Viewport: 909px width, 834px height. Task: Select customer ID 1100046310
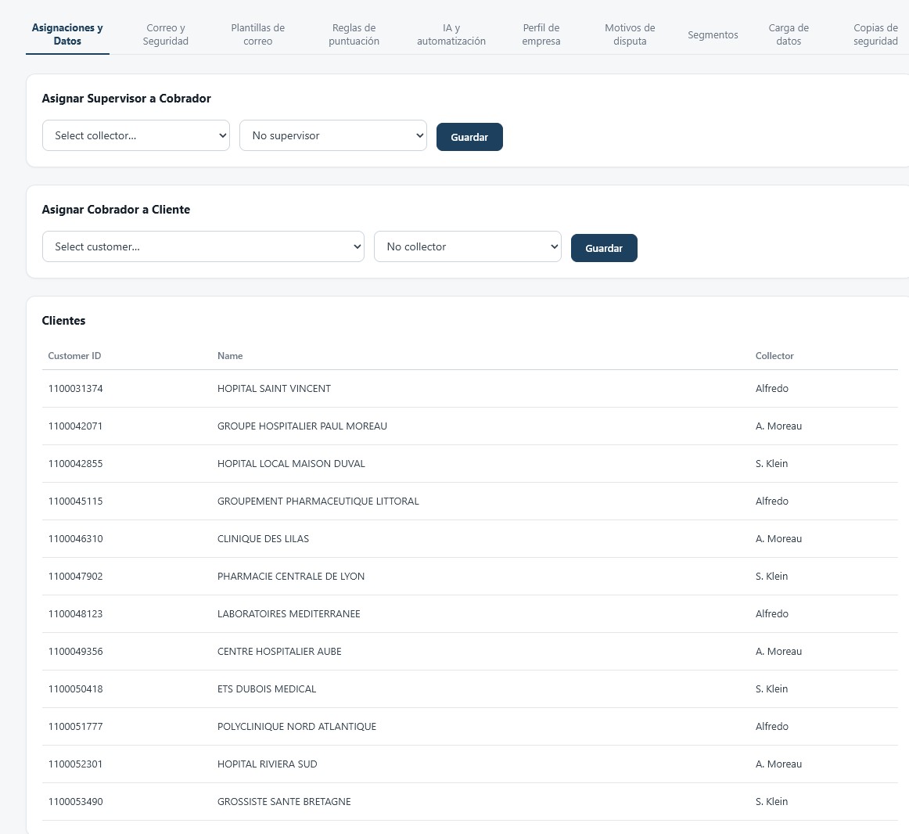tap(75, 538)
